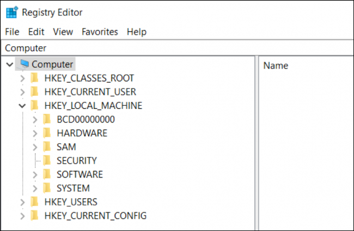Click the BCD00000000 folder icon

click(47, 119)
